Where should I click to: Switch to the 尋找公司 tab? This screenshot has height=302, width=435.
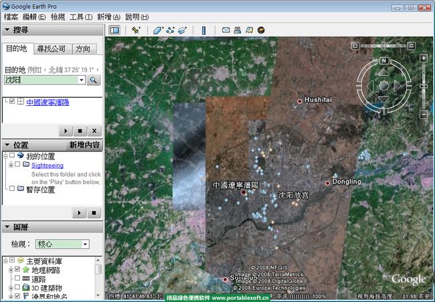52,49
